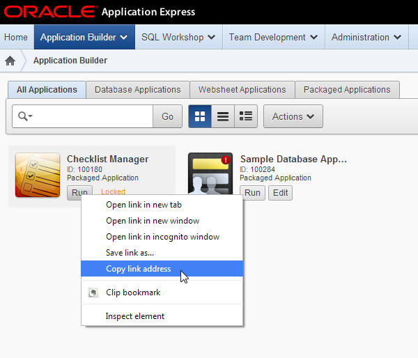This screenshot has width=418, height=358.
Task: Click the orange Locked label
Action: tap(113, 192)
